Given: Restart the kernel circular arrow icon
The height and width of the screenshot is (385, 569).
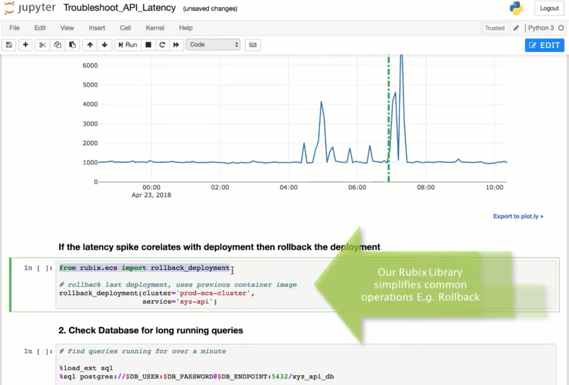Looking at the screenshot, I should (162, 45).
